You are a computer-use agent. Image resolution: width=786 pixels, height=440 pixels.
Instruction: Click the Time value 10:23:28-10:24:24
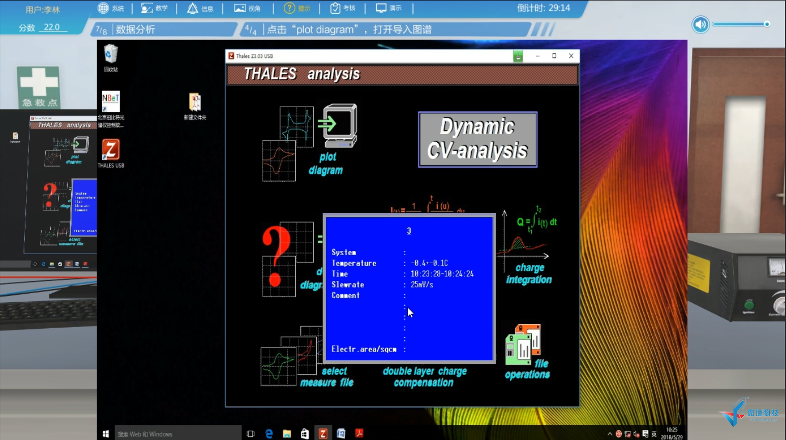[x=442, y=274]
